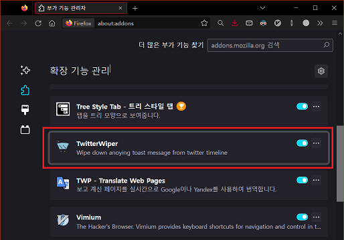Click the search magnifier toolbar icon
344x240 pixels.
220,23
